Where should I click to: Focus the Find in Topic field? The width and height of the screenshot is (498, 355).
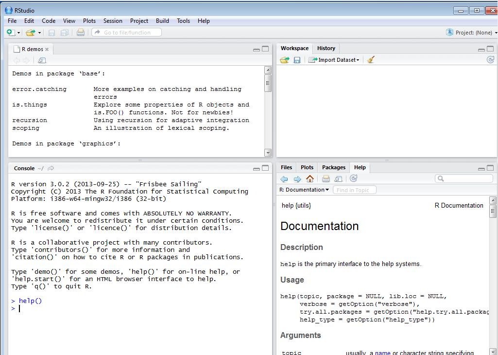coord(355,190)
